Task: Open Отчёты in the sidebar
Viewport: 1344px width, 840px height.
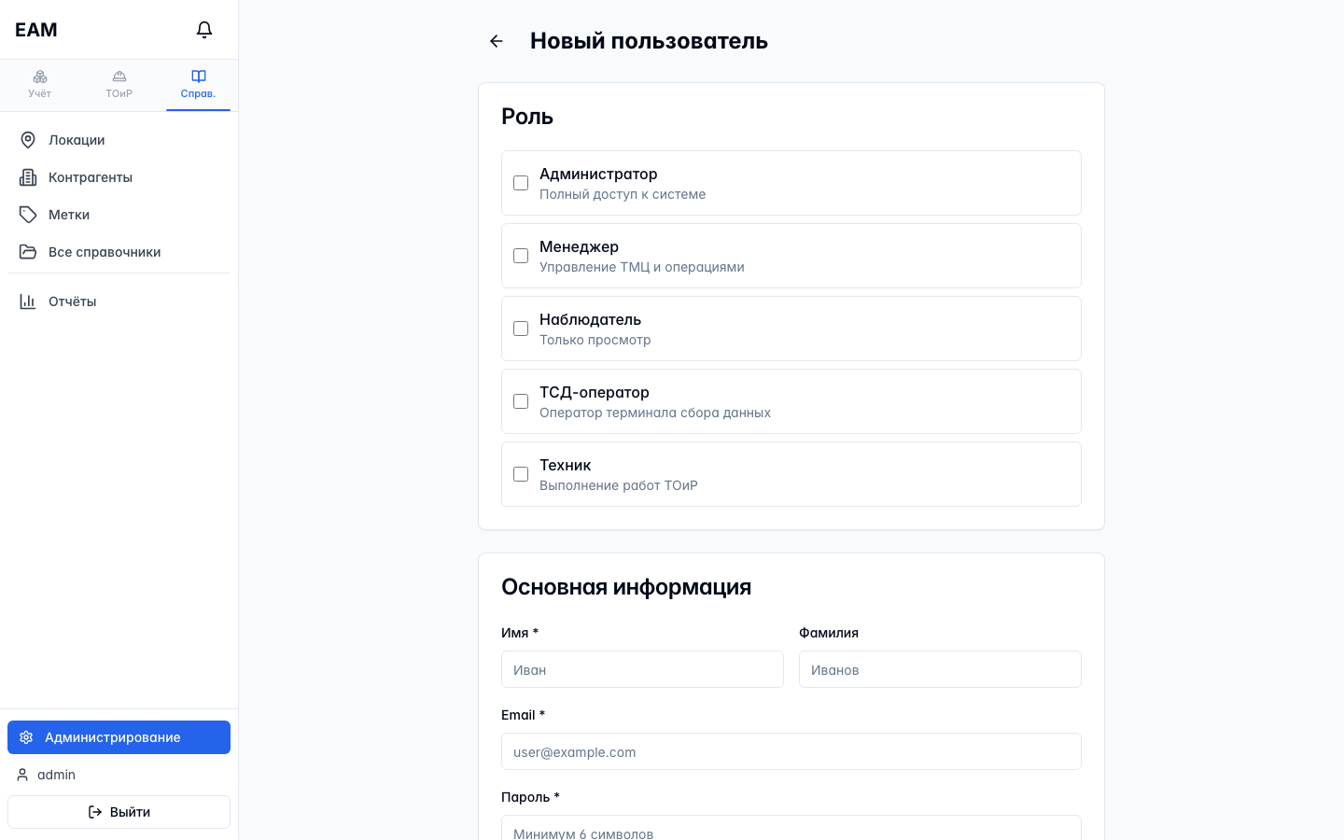Action: 119,301
